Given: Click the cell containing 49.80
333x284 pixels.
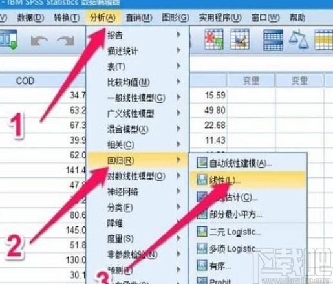Looking at the screenshot, I should point(208,111).
